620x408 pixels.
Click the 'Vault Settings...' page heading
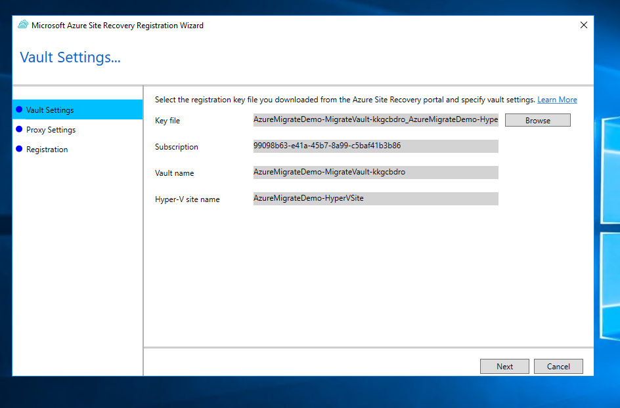tap(70, 57)
